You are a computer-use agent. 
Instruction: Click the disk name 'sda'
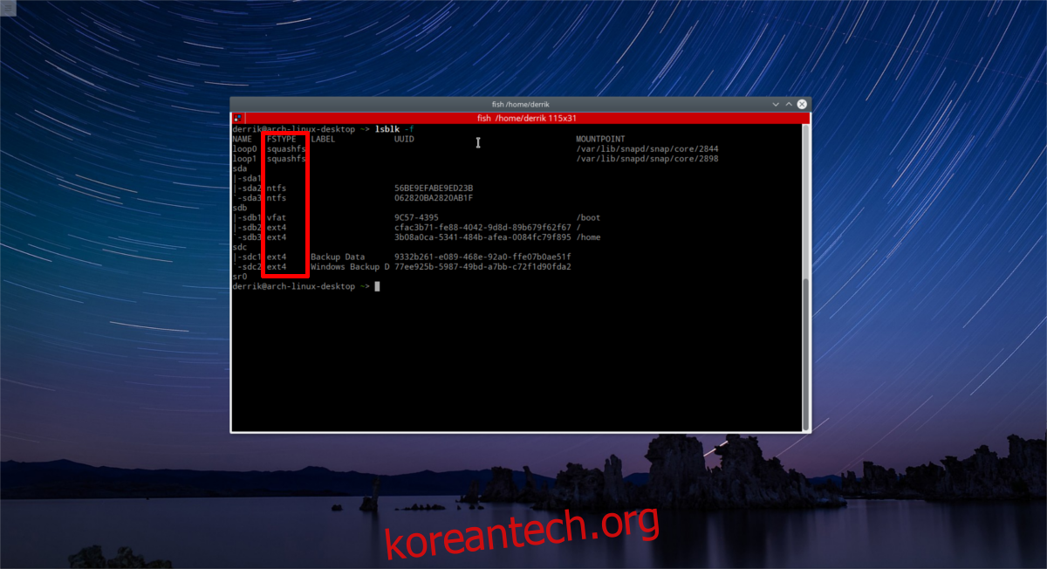pyautogui.click(x=239, y=168)
